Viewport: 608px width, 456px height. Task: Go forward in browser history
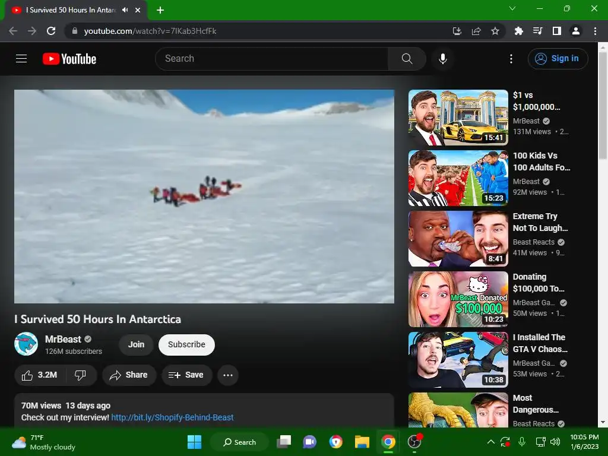pyautogui.click(x=32, y=31)
